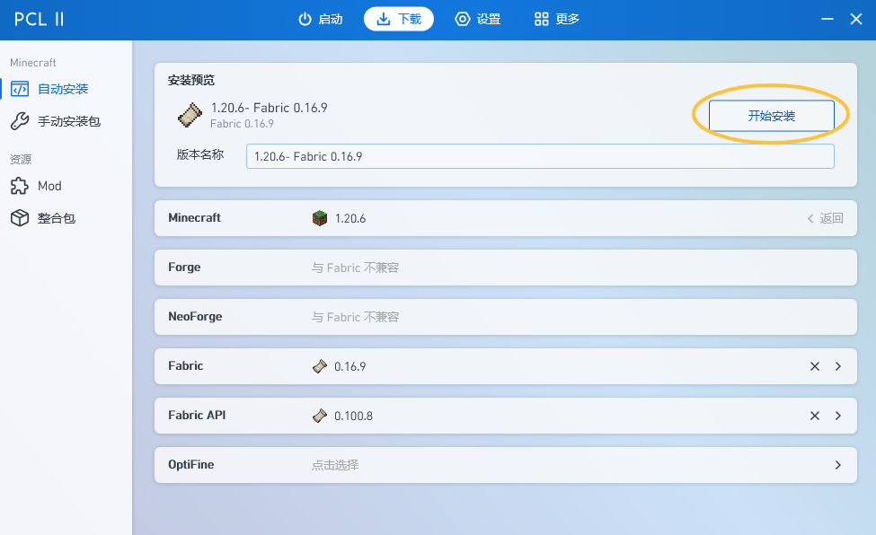Click the Fabric API row scroll icon
The height and width of the screenshot is (535, 876).
coord(320,416)
